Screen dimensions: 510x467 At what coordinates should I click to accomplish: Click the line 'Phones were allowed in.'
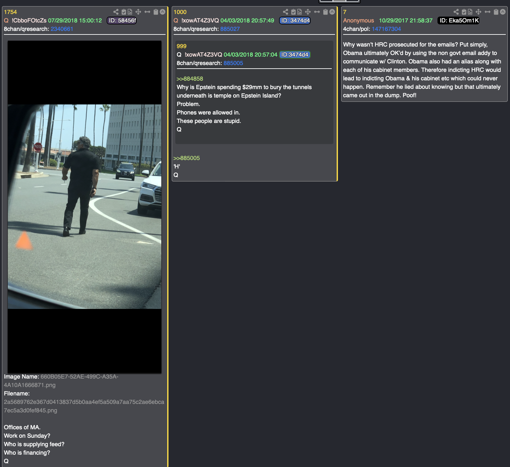point(208,113)
